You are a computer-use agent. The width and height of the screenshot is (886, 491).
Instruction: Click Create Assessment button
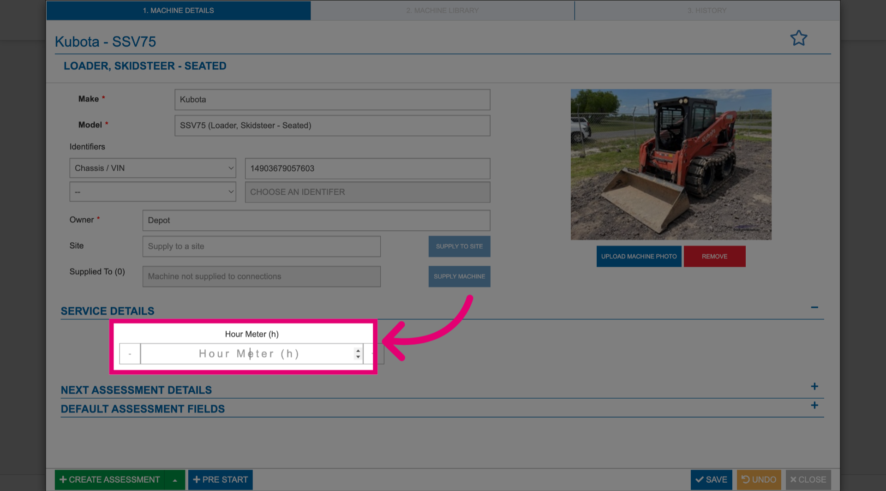click(110, 480)
